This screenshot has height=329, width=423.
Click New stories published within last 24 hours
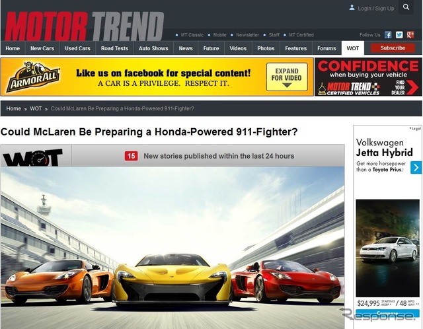(x=219, y=156)
